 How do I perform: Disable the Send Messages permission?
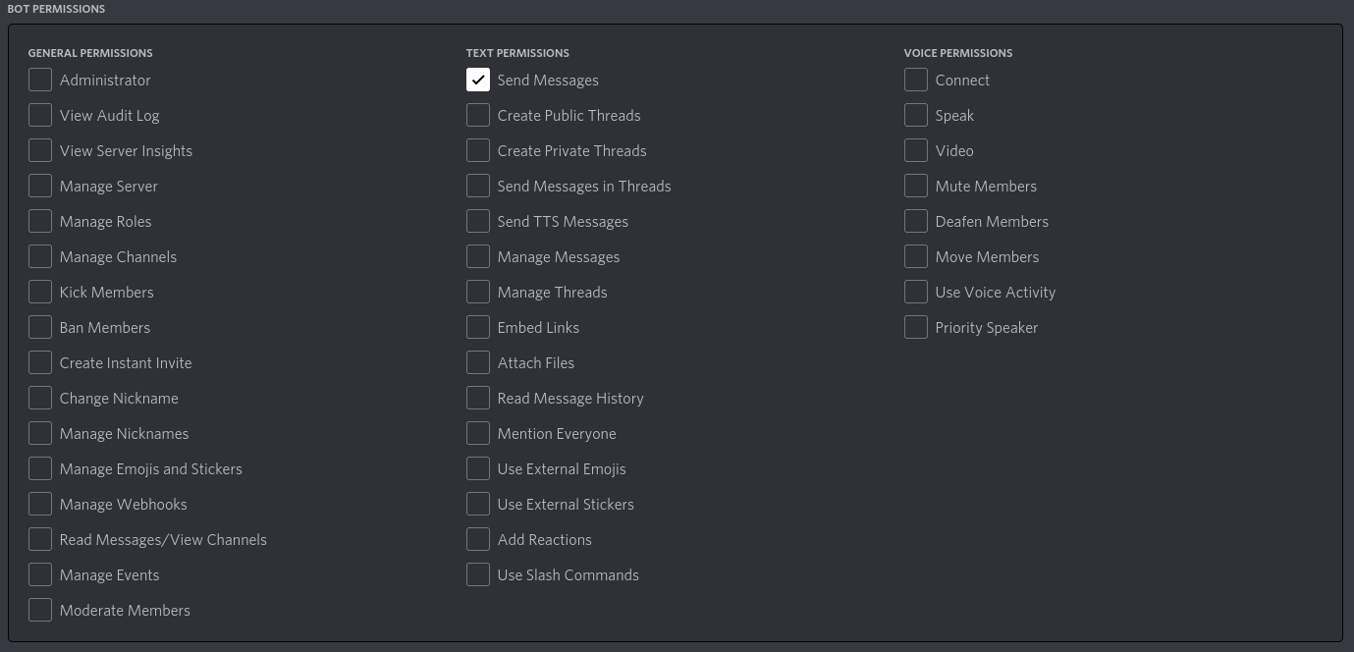(x=478, y=80)
